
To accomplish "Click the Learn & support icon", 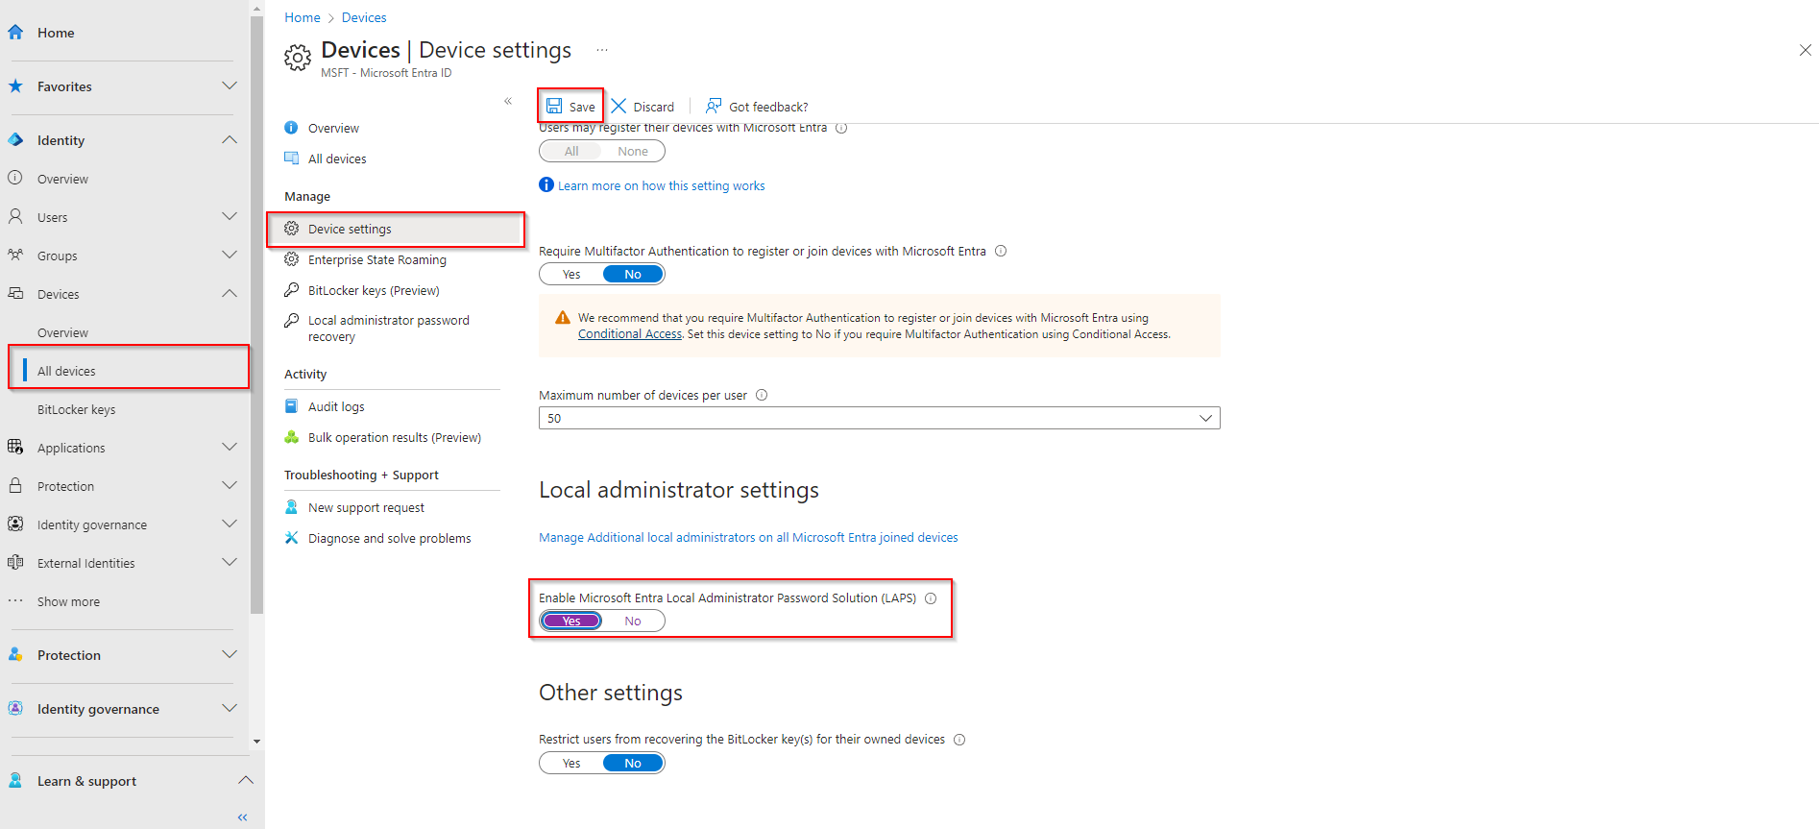I will click(15, 780).
